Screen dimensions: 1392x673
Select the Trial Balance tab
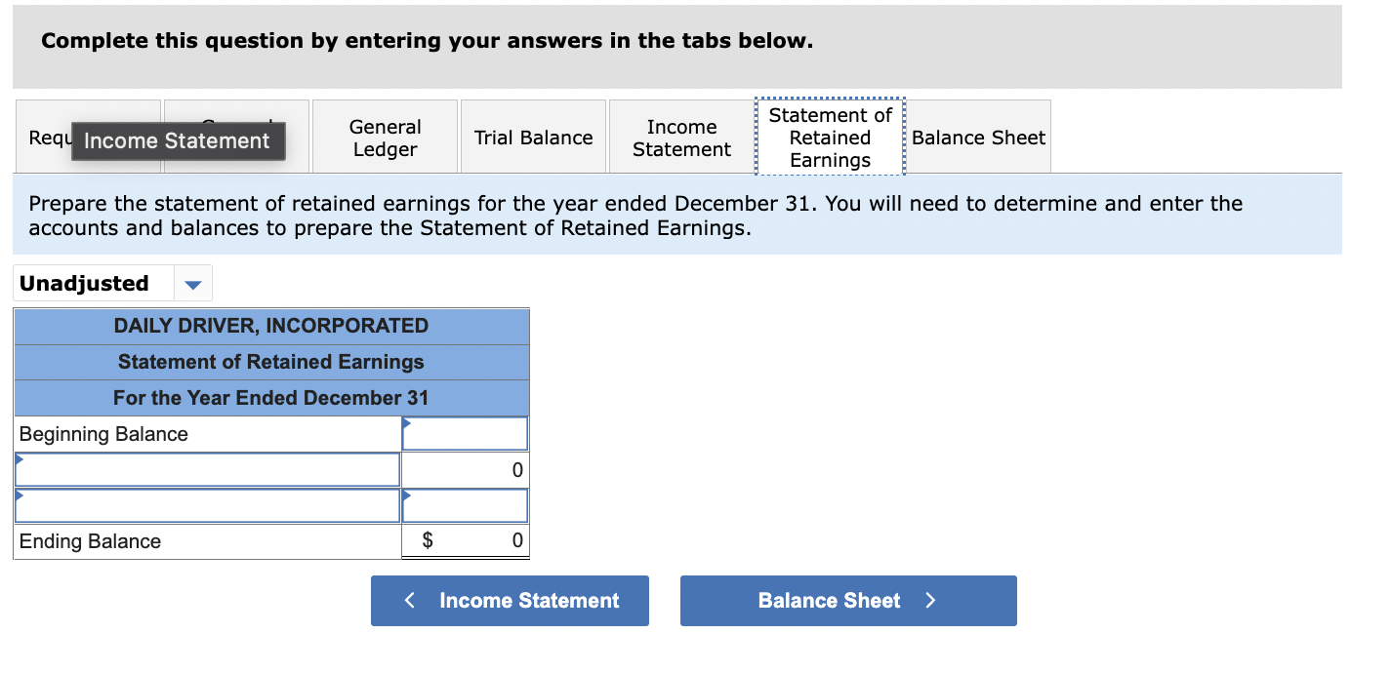click(533, 137)
